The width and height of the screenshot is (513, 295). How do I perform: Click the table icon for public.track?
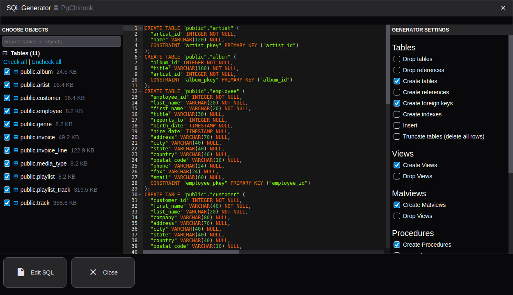16,203
